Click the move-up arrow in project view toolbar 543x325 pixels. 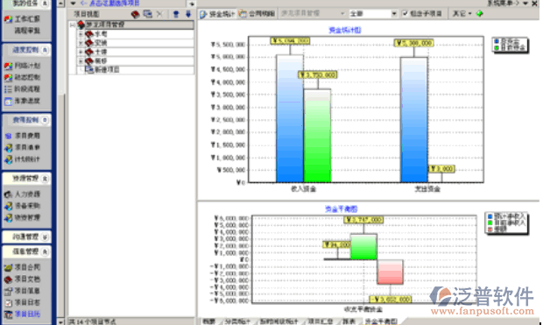(176, 14)
